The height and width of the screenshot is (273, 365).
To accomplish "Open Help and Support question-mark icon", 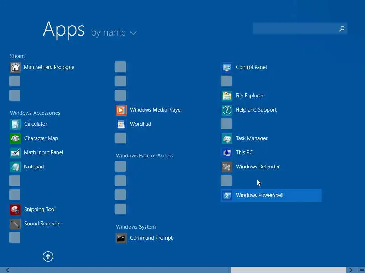I will [227, 110].
